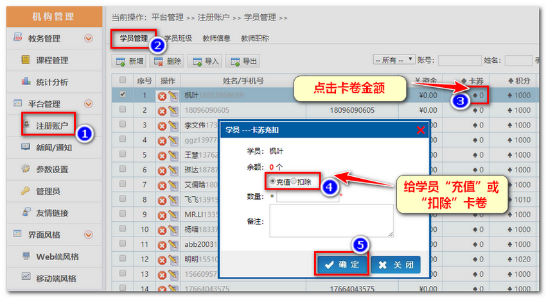Click the 备注 remarks text area
546x298 pixels.
pos(331,221)
